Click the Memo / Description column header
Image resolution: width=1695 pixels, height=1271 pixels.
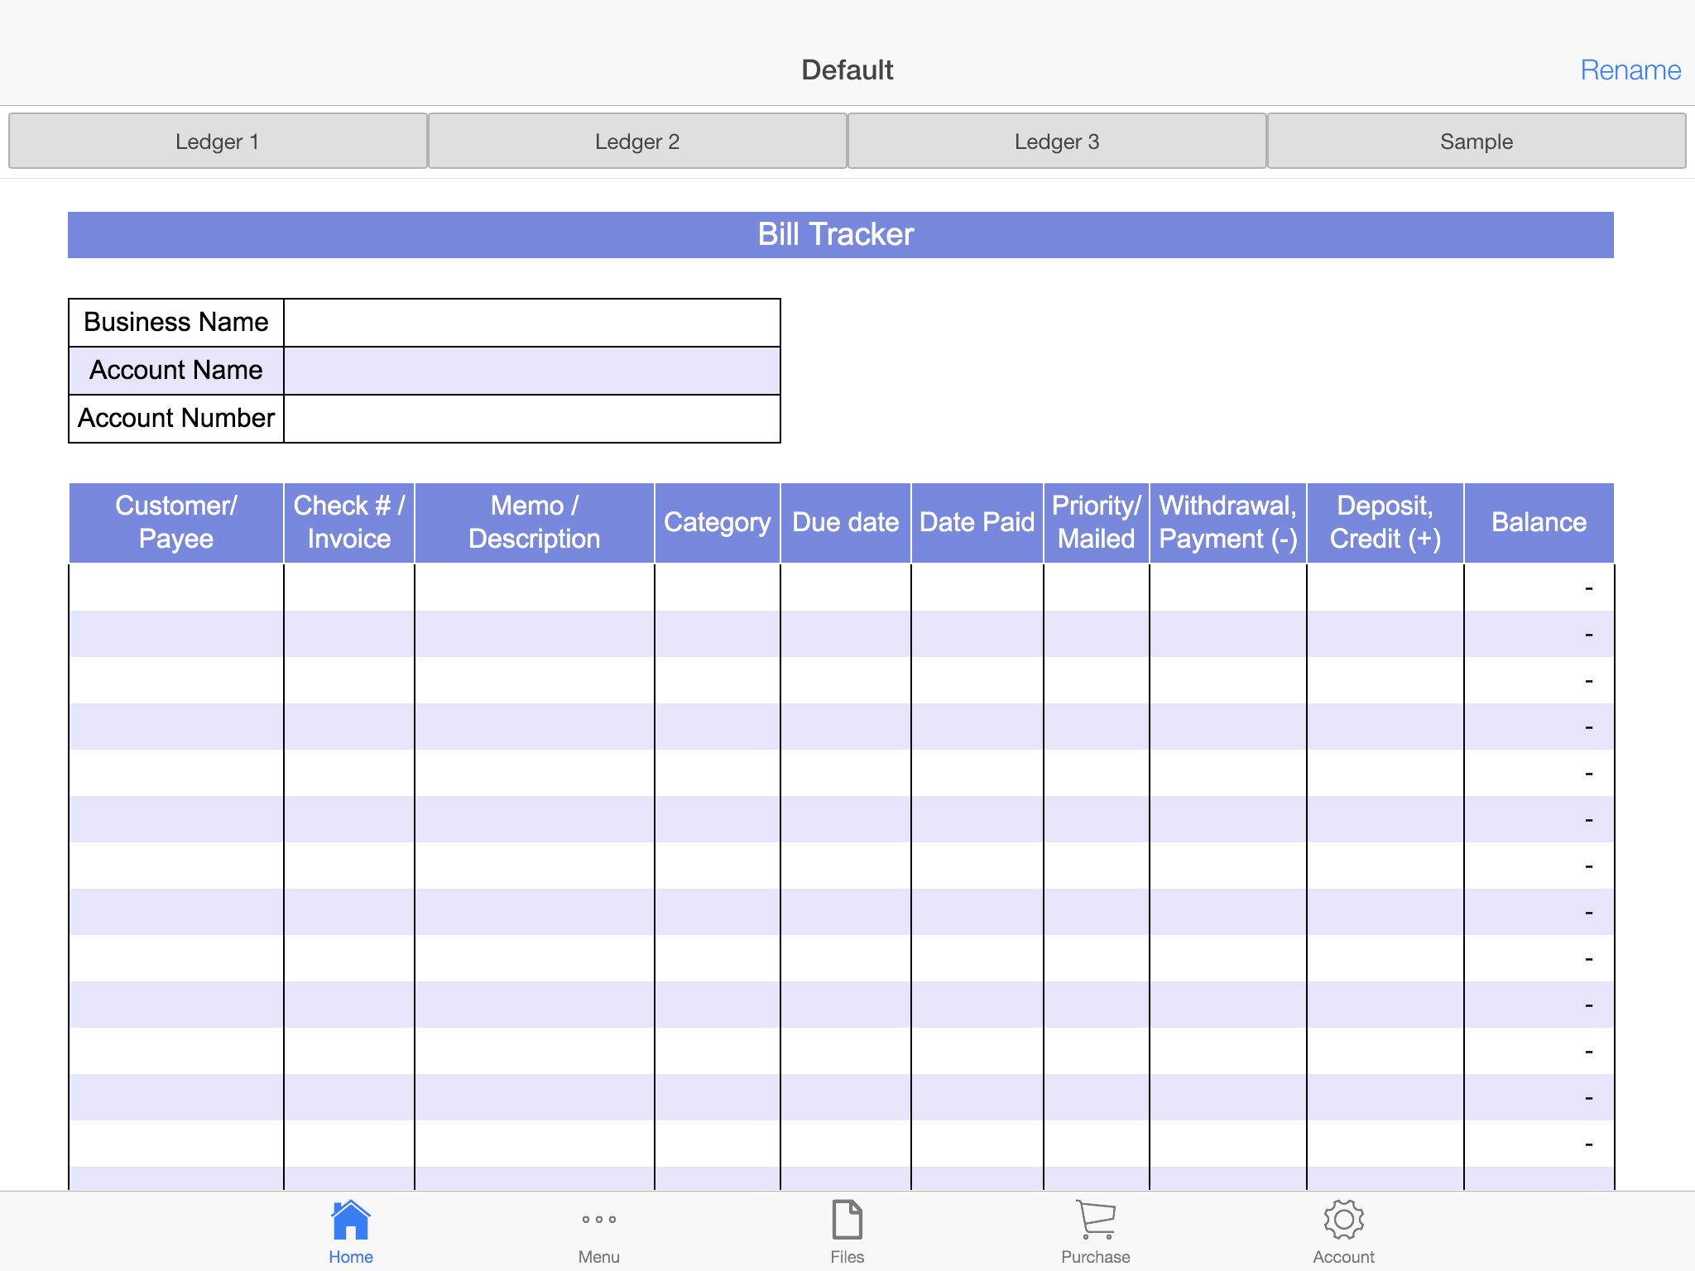(x=535, y=523)
